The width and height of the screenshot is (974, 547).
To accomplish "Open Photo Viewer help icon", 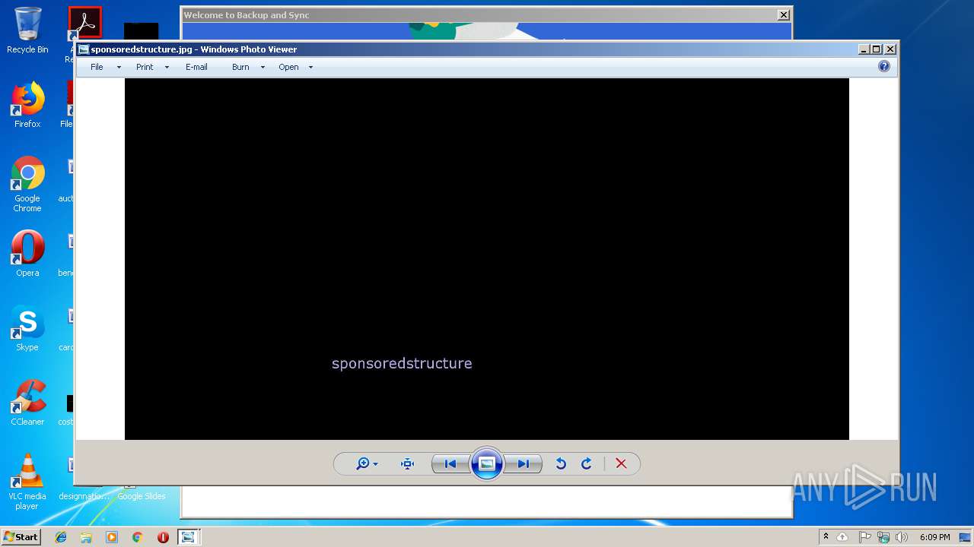I will point(883,66).
